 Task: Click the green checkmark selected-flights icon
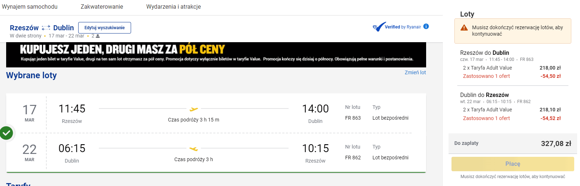6,133
